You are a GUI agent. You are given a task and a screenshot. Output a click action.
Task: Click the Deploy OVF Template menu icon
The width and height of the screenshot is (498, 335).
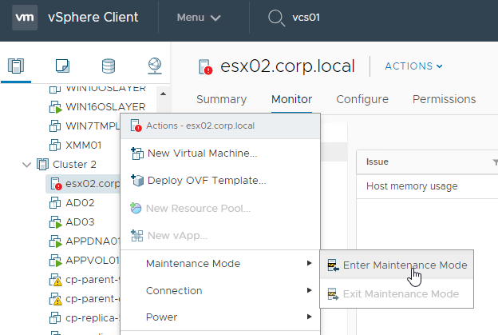coord(137,181)
